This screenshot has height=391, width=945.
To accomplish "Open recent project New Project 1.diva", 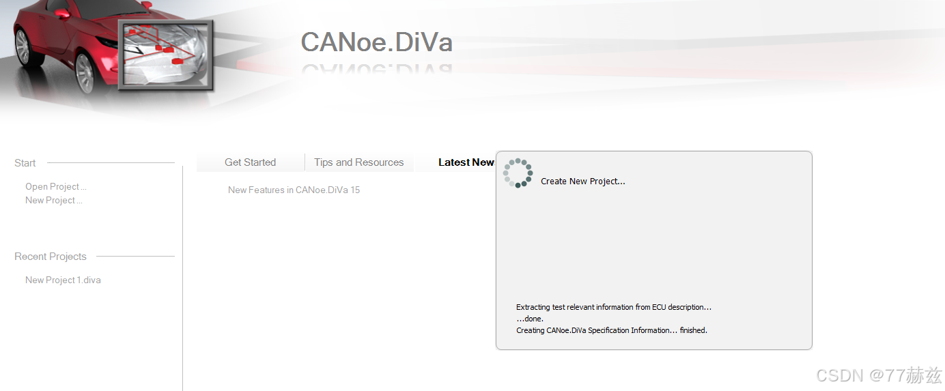I will point(63,280).
